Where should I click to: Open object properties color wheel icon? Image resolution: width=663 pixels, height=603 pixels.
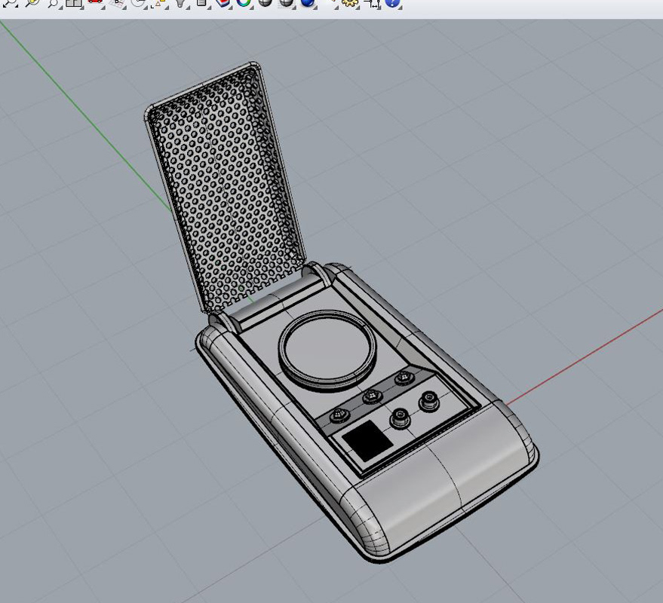click(x=244, y=2)
